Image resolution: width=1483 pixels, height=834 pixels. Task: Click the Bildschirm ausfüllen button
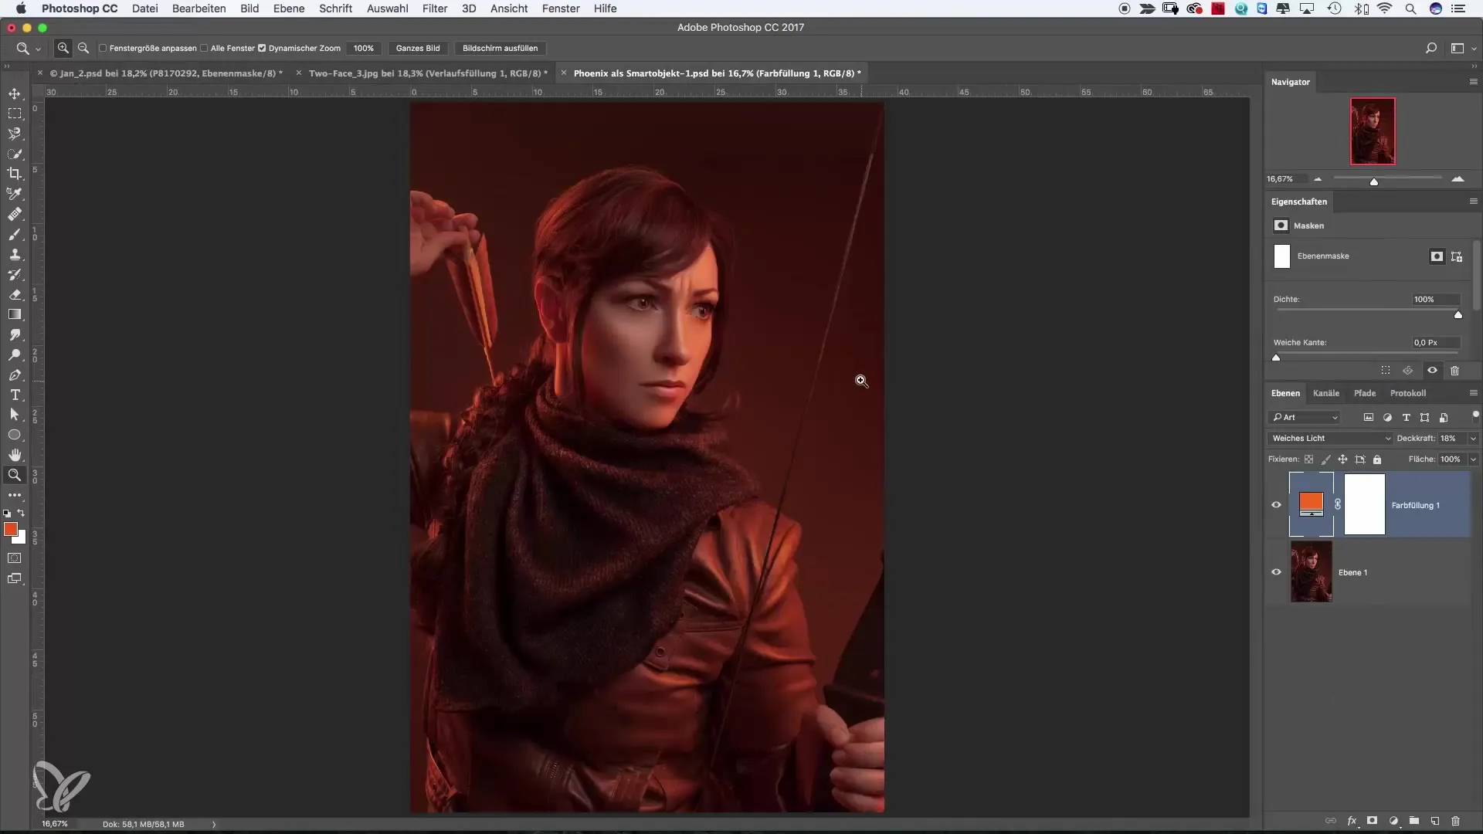pyautogui.click(x=500, y=48)
